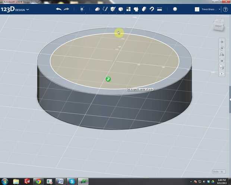Open the Windows Start menu

[5, 182]
